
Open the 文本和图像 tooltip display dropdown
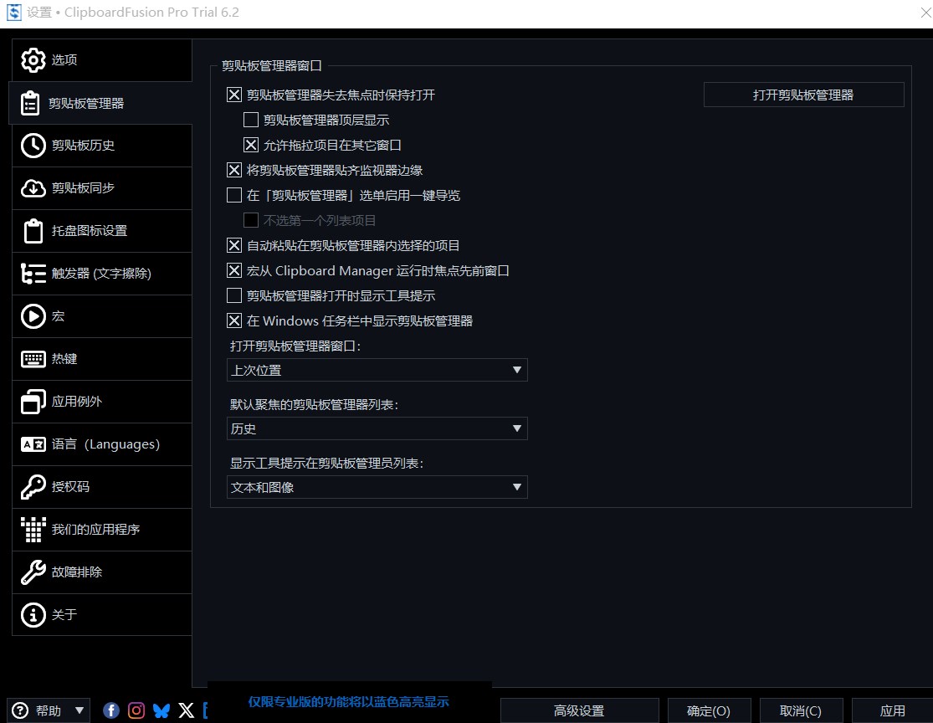click(377, 487)
